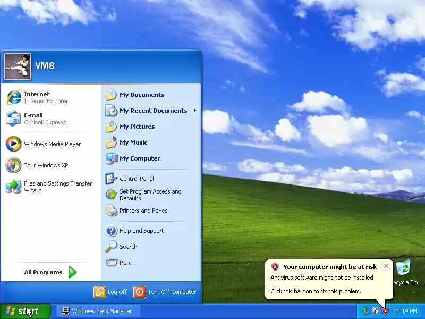
Task: Click 'Click this balloon to fix this problem'
Action: click(316, 291)
